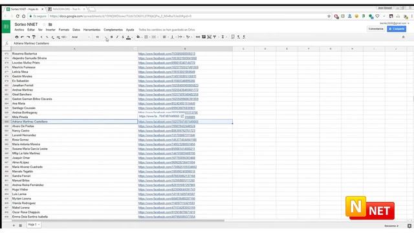Star the Sorteo NNET document
The image size is (414, 233).
point(44,25)
